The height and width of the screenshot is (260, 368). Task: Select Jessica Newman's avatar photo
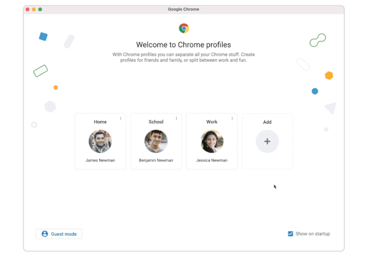pos(212,142)
